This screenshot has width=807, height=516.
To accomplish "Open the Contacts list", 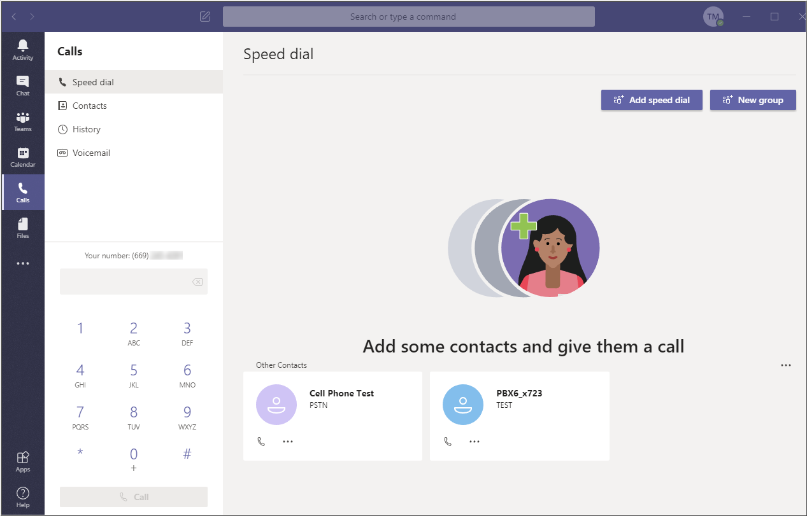I will (134, 106).
